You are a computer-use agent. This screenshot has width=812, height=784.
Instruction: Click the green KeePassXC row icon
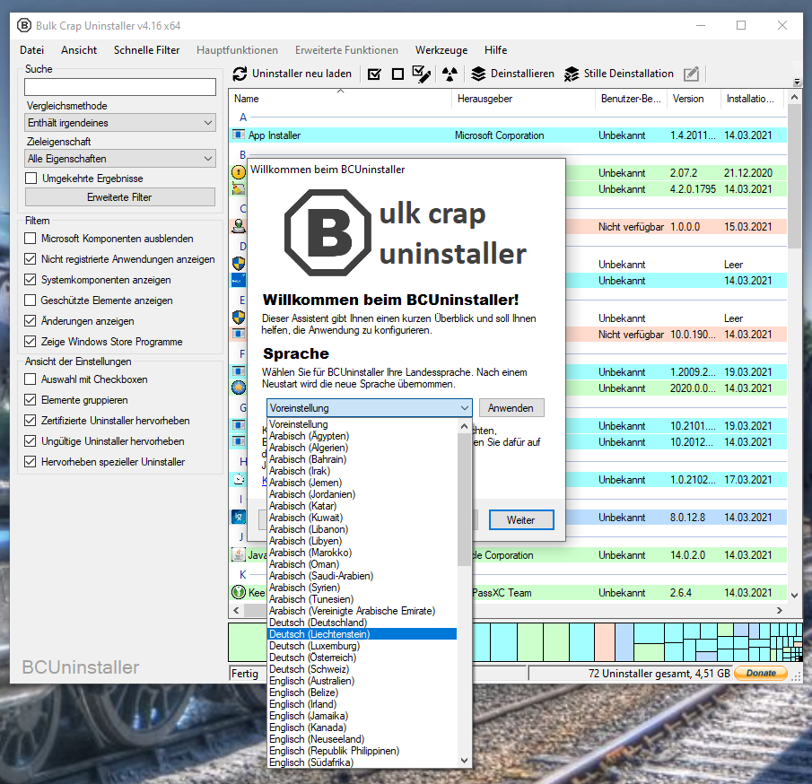click(238, 592)
